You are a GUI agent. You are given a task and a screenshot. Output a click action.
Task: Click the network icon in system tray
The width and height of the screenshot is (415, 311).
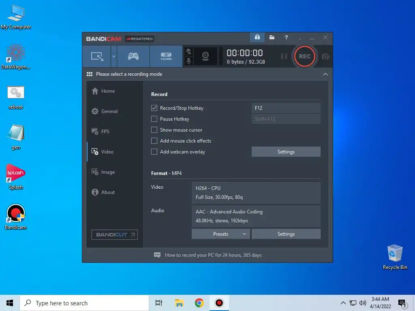click(353, 303)
